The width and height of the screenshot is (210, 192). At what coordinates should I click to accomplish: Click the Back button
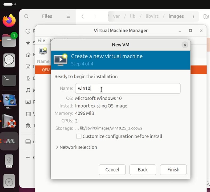(x=143, y=170)
